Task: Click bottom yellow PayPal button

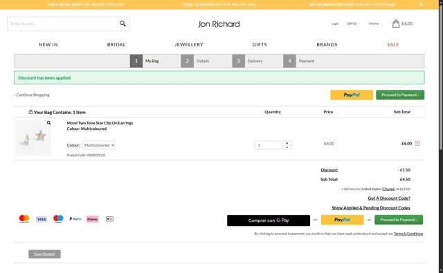Action: 342,220
